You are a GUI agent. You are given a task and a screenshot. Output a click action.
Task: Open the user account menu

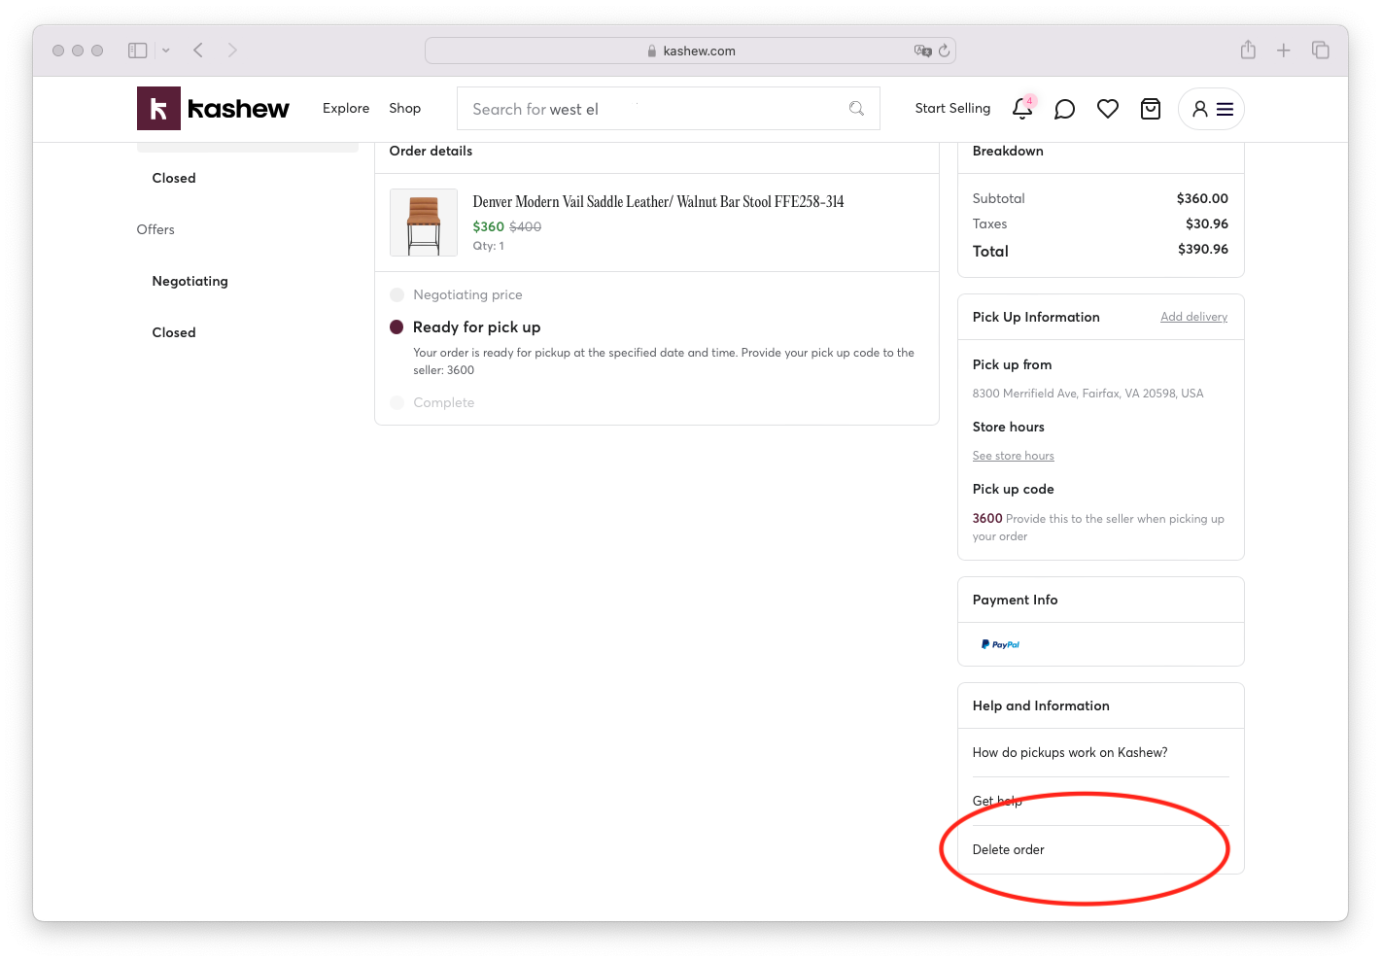pos(1211,109)
